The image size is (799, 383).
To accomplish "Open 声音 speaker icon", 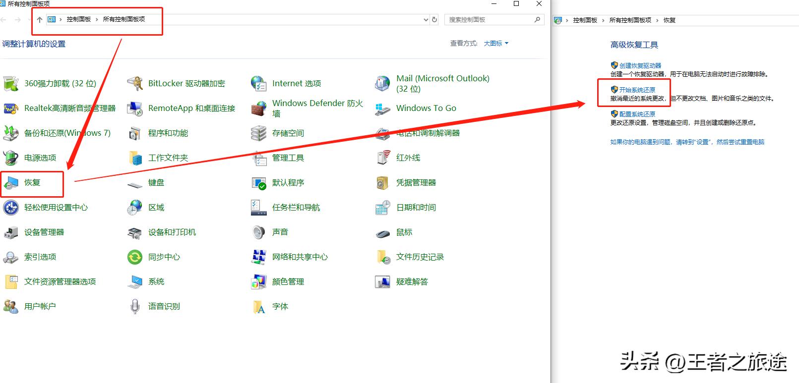I will click(x=259, y=232).
